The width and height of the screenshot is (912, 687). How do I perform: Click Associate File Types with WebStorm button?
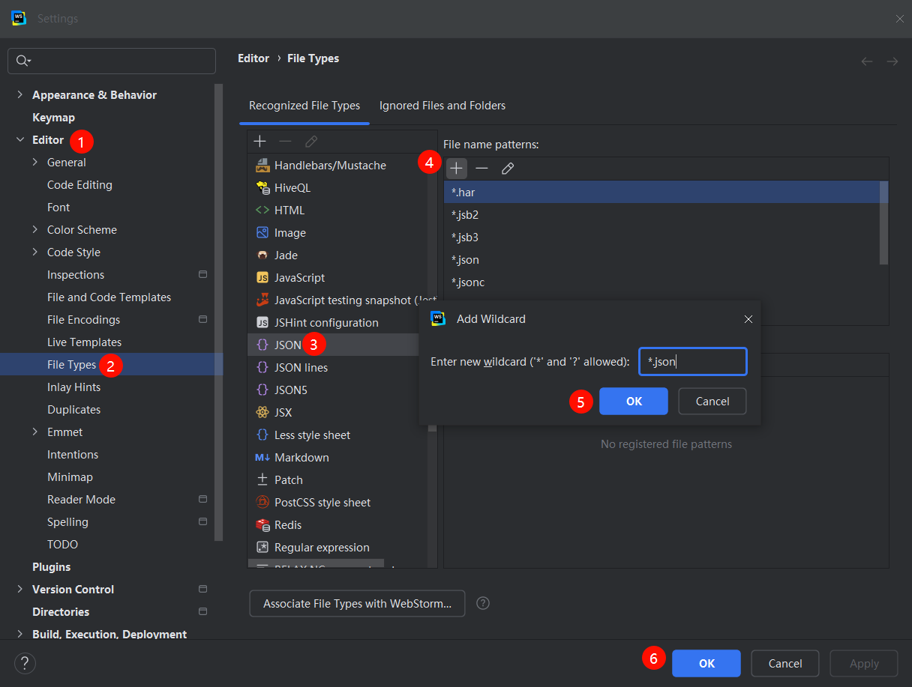click(357, 604)
